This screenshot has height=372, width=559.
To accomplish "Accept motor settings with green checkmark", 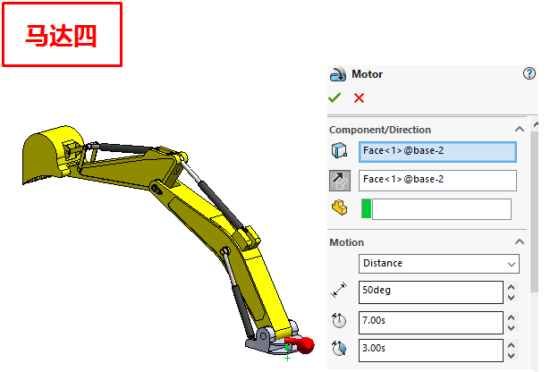I will pos(335,97).
